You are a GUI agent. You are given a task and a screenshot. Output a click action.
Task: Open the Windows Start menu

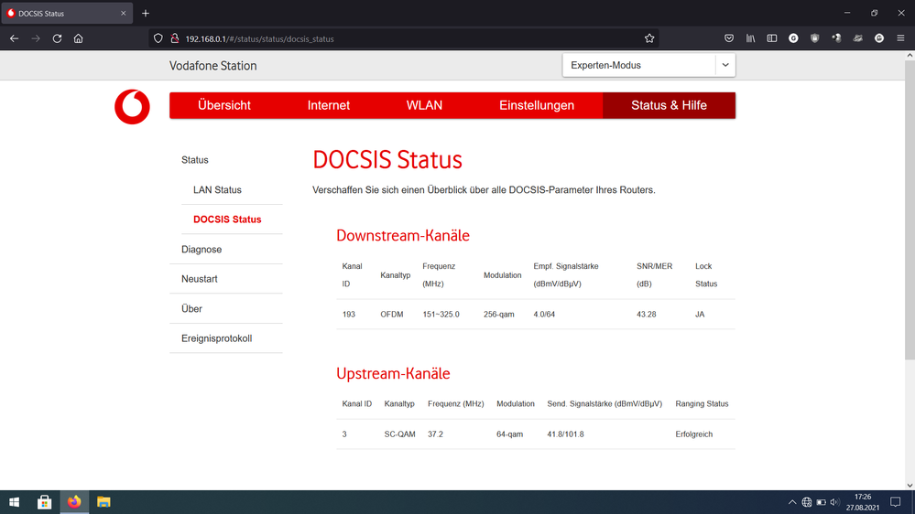(14, 502)
